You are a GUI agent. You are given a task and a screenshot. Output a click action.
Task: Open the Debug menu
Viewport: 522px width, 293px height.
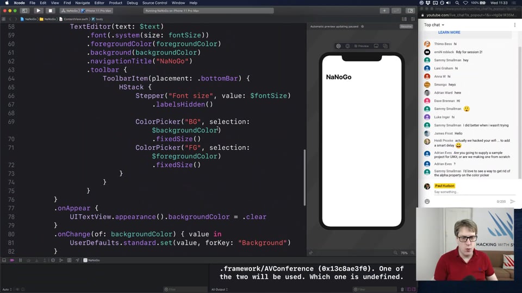point(132,3)
